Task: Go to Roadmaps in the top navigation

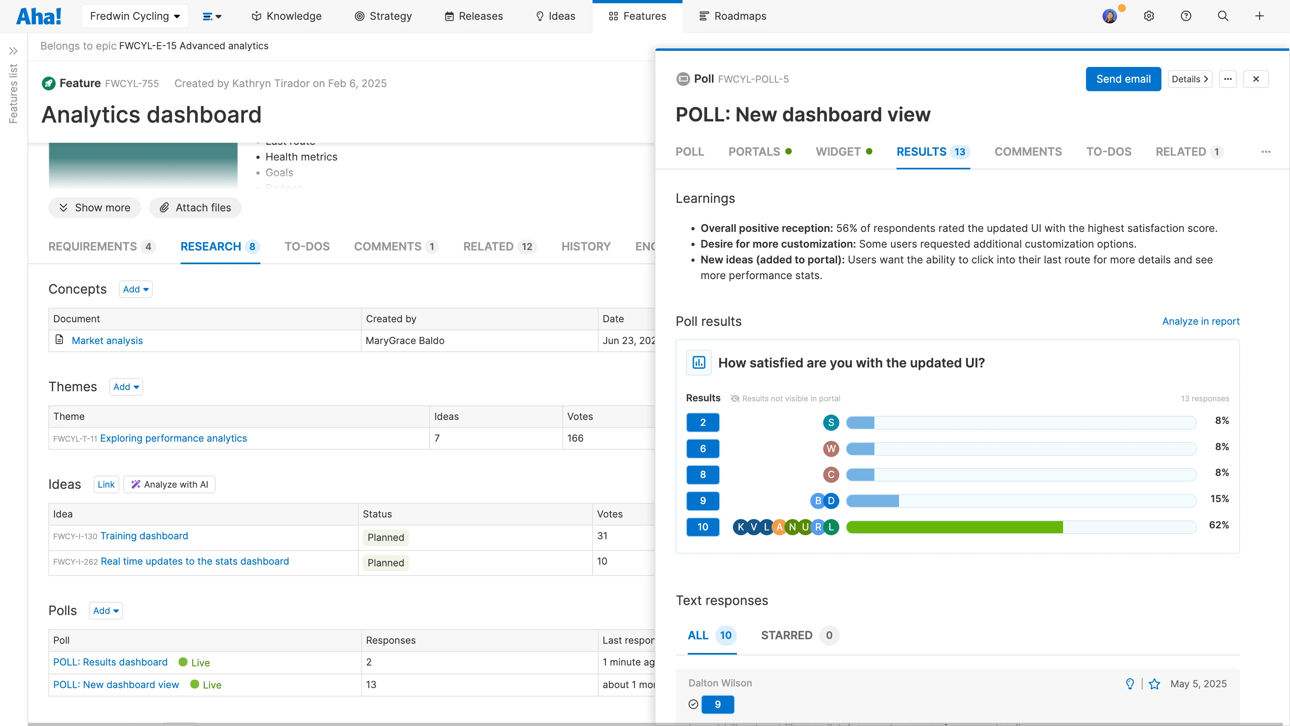Action: point(732,16)
